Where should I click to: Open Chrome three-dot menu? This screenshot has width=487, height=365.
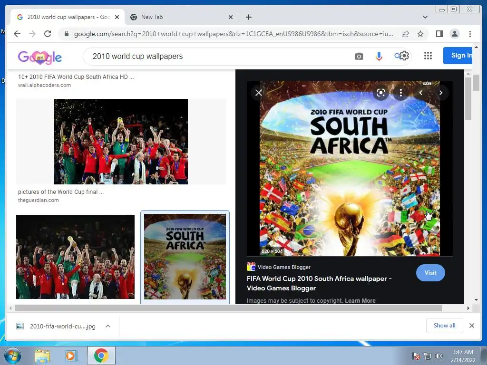(470, 34)
